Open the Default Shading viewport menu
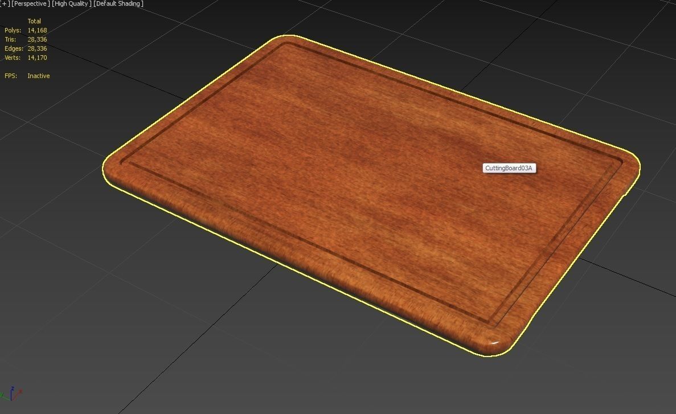 click(x=118, y=3)
